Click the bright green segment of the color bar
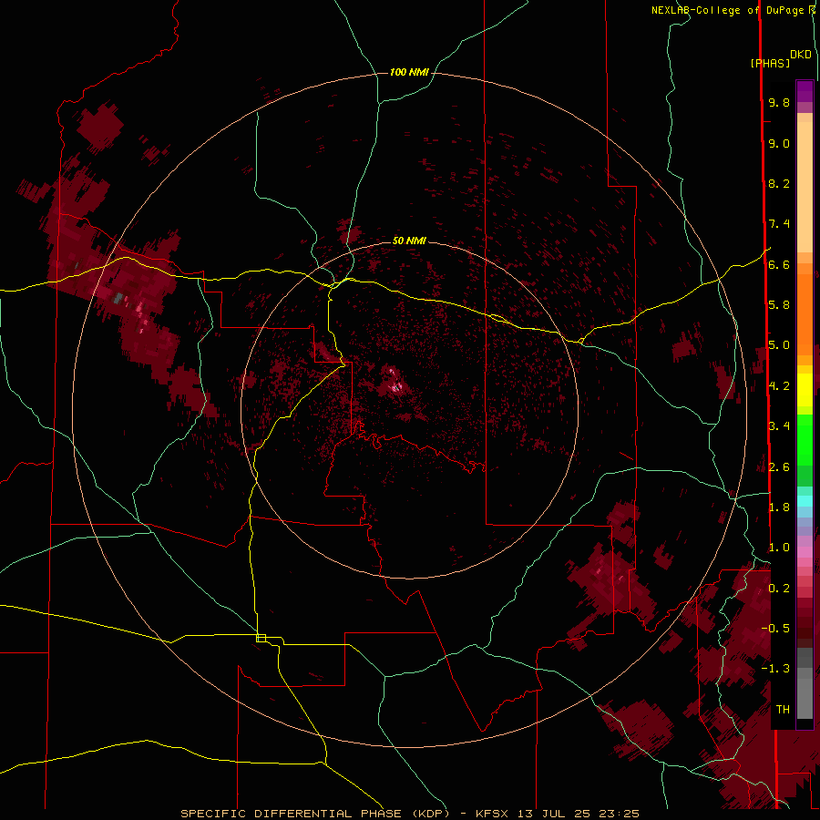Image resolution: width=820 pixels, height=820 pixels. (x=805, y=438)
